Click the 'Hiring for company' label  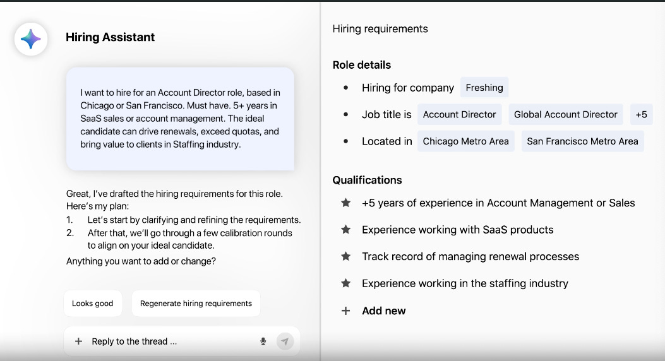coord(407,88)
